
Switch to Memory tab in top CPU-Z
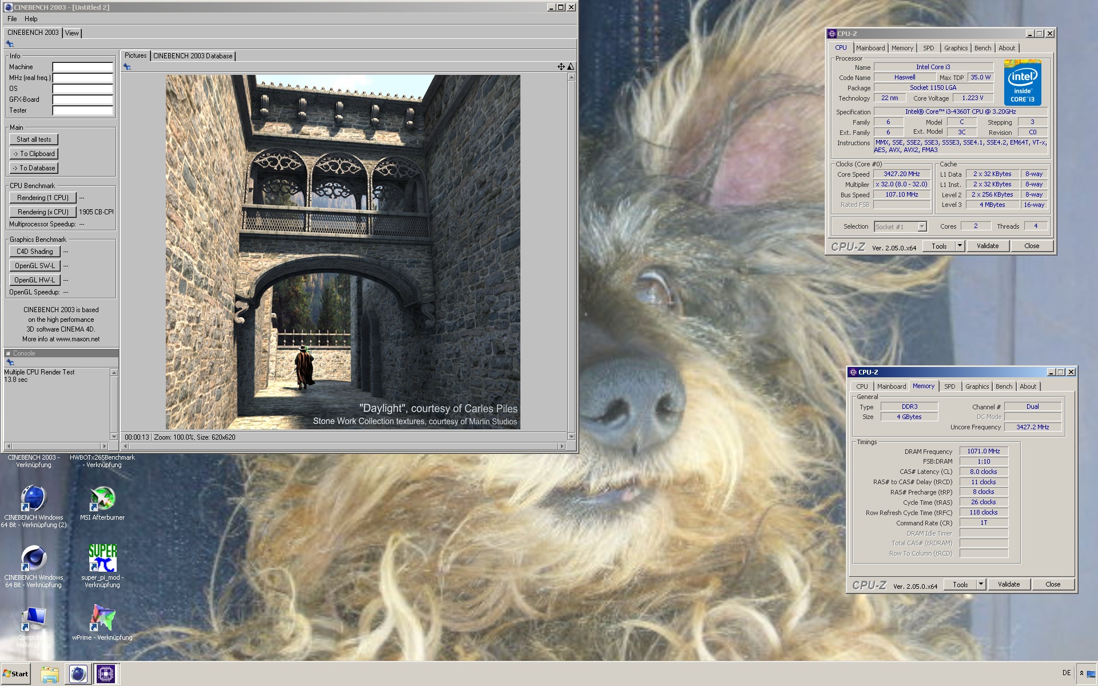[x=902, y=48]
